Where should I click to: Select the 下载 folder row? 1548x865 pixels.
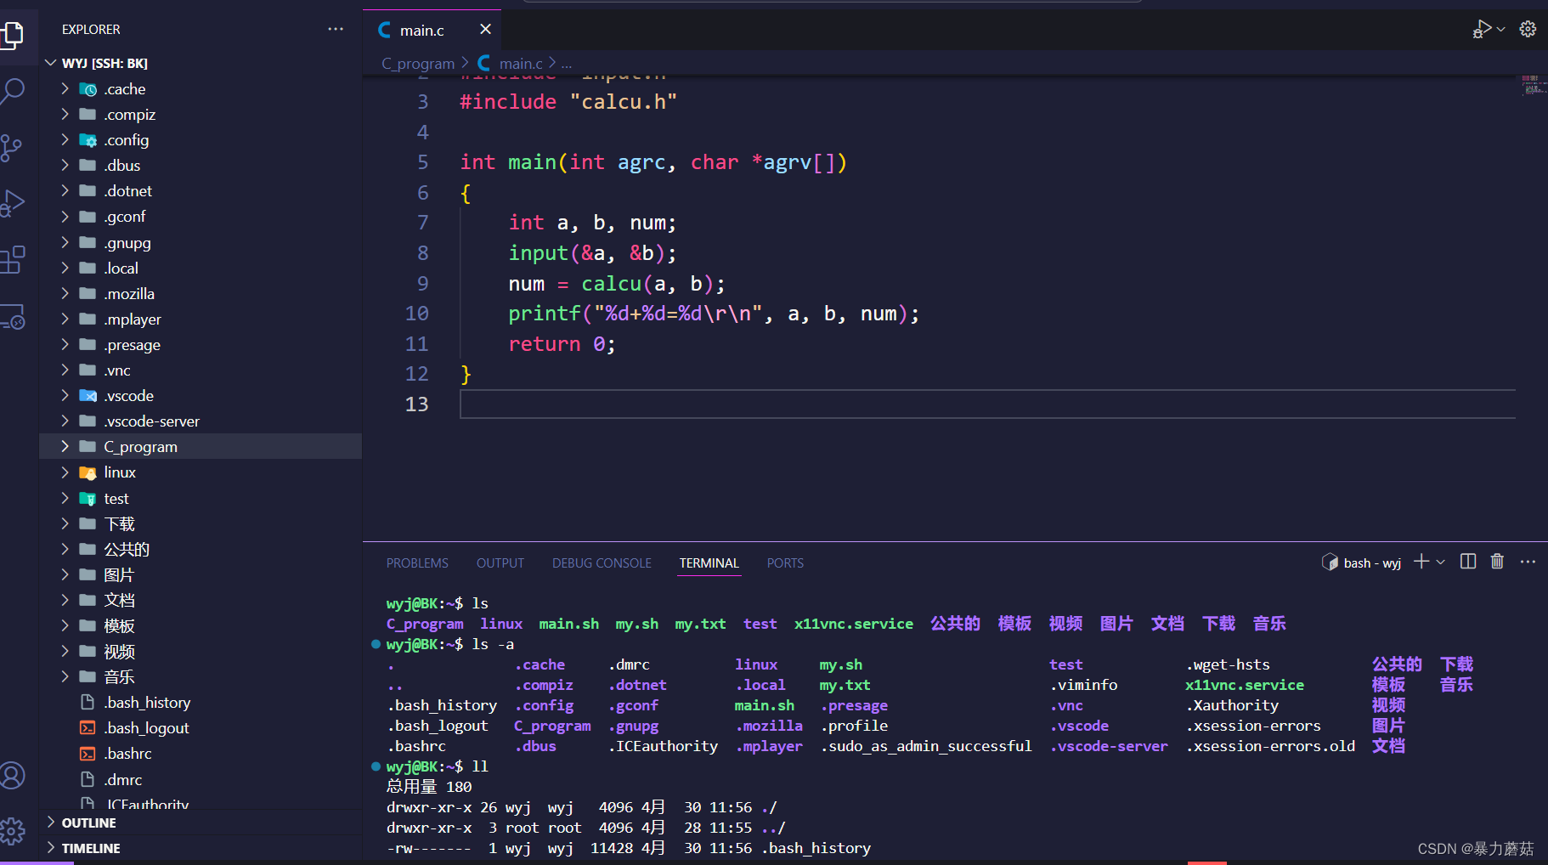pos(201,523)
